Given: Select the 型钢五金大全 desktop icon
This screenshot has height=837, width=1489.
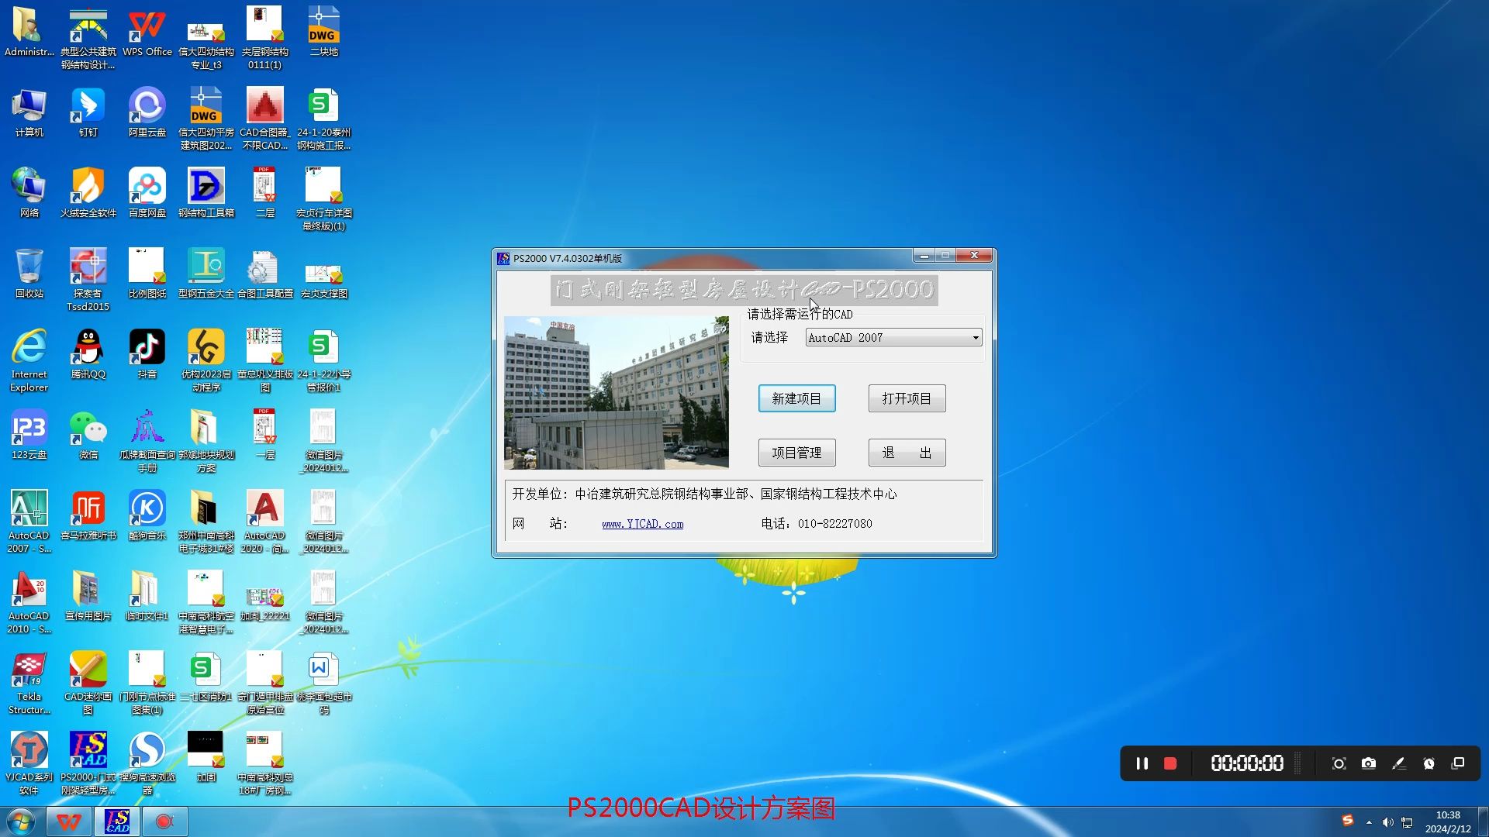Looking at the screenshot, I should pos(206,274).
